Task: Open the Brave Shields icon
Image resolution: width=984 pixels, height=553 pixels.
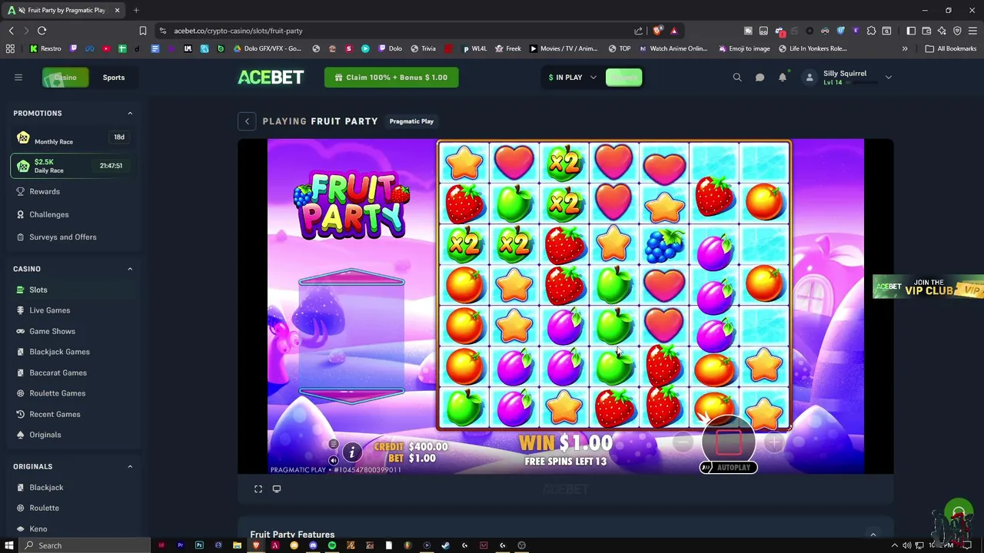Action: click(x=657, y=31)
